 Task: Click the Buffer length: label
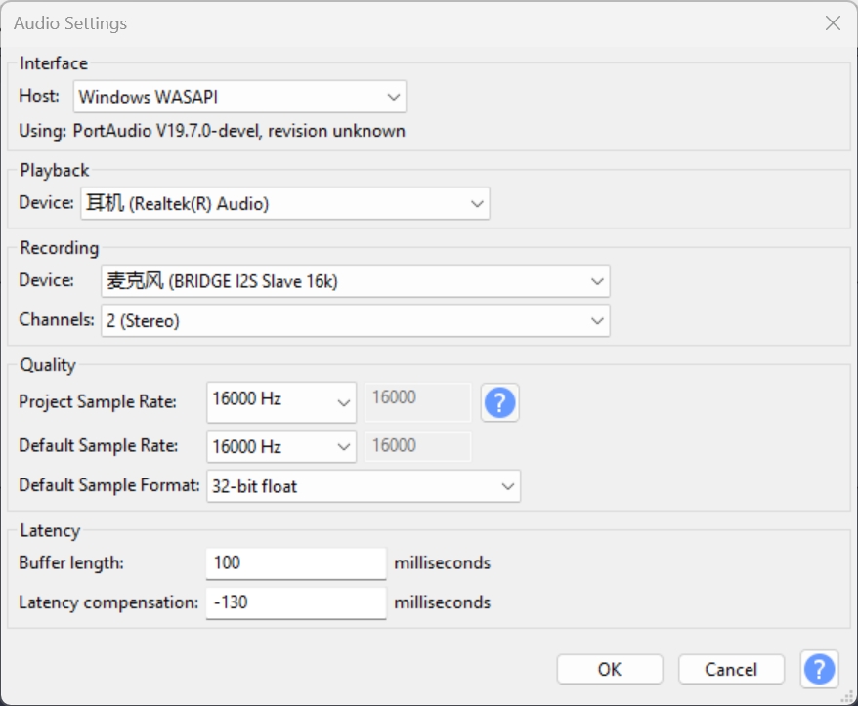[x=71, y=563]
